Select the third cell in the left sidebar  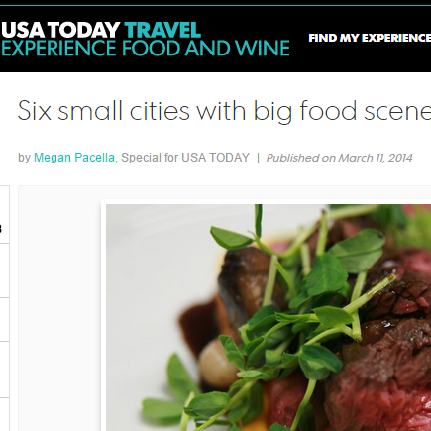point(4,320)
